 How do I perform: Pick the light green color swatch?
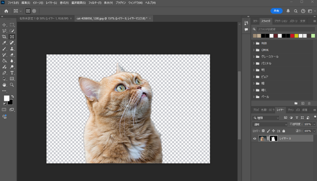[x=313, y=36]
